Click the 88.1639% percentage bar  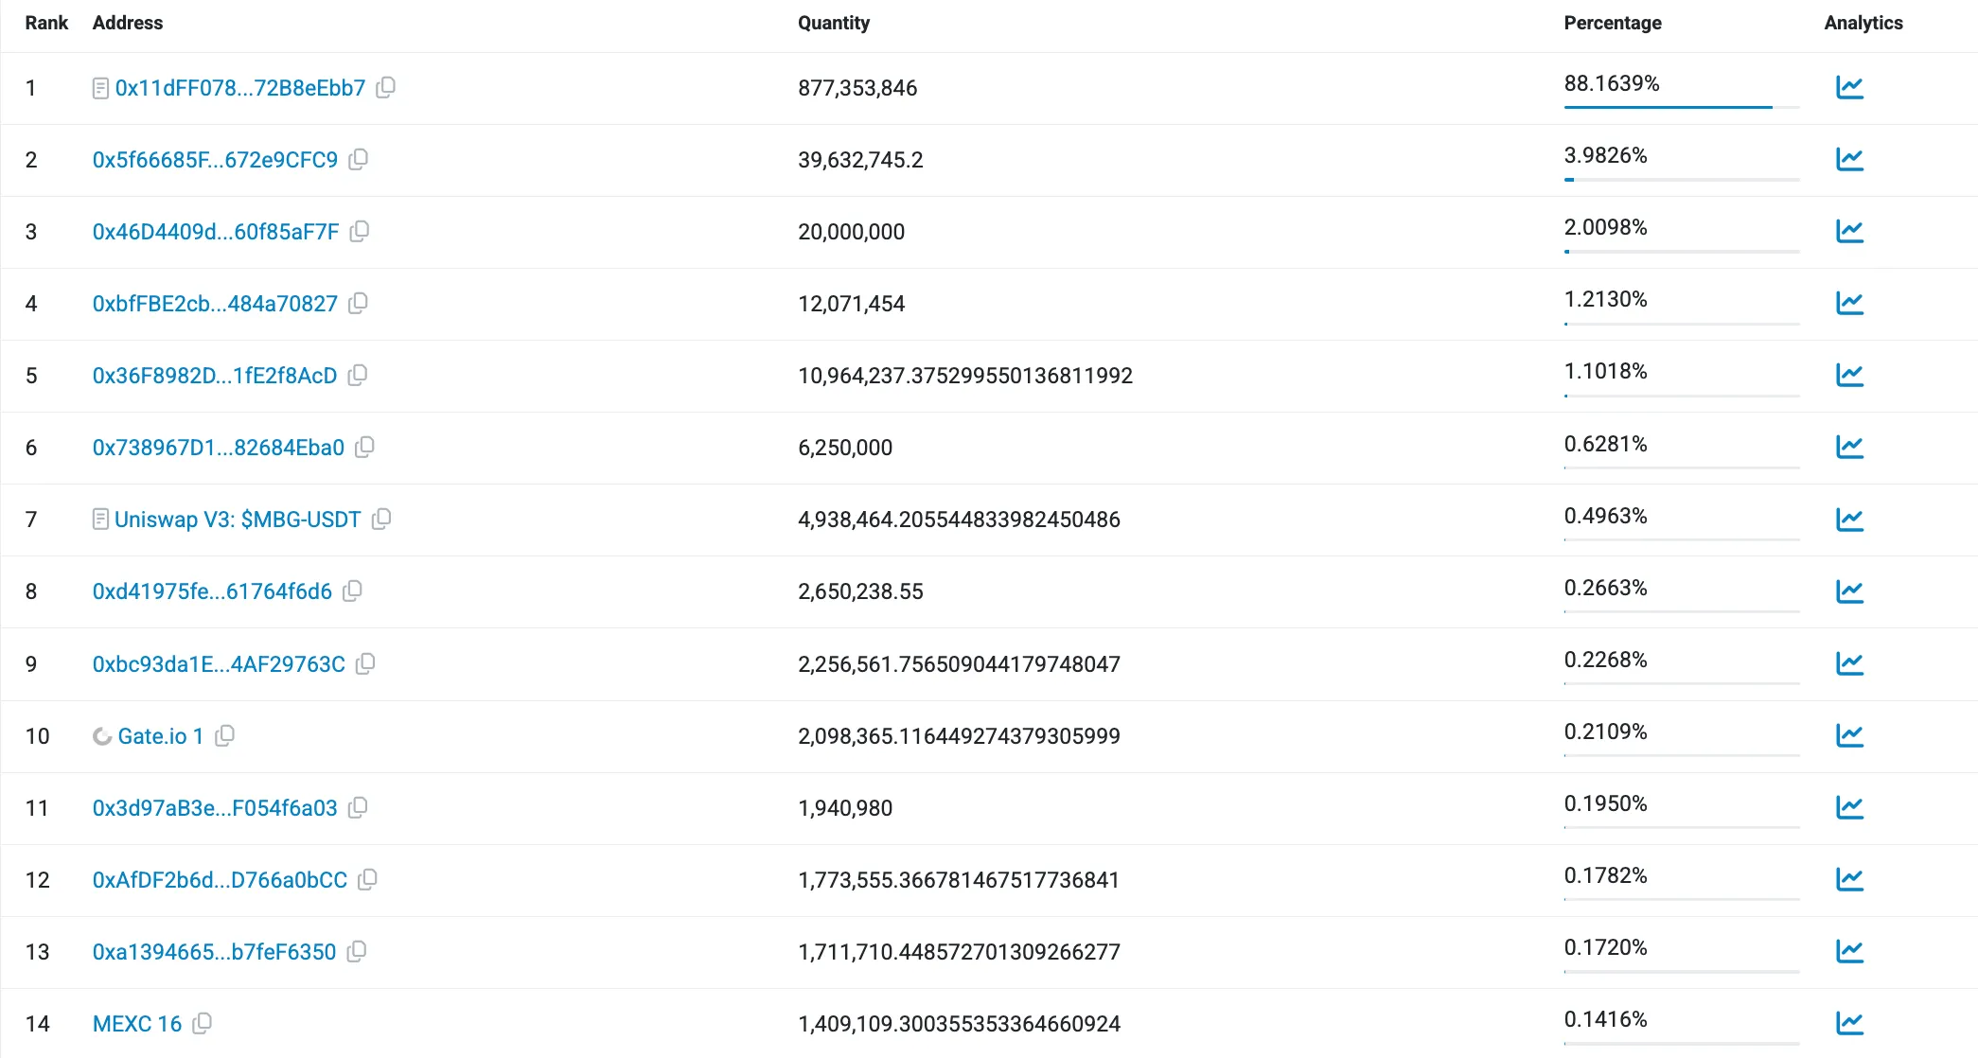click(1681, 107)
